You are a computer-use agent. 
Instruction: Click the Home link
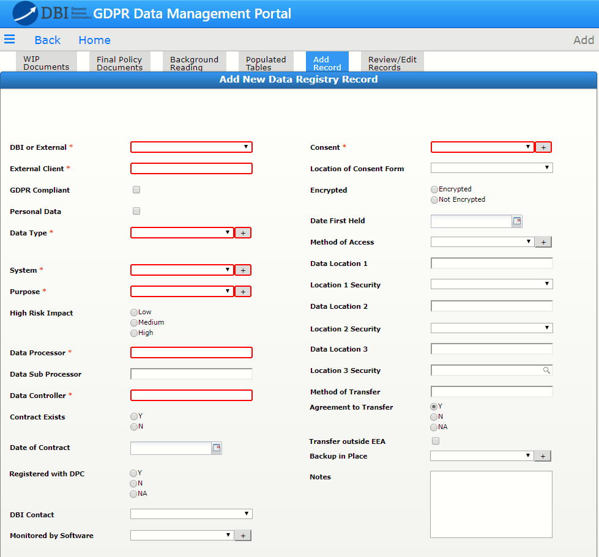pos(94,40)
